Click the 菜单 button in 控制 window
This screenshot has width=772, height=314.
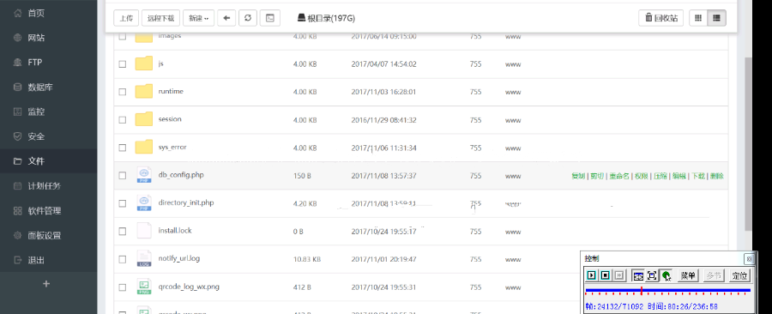point(688,275)
